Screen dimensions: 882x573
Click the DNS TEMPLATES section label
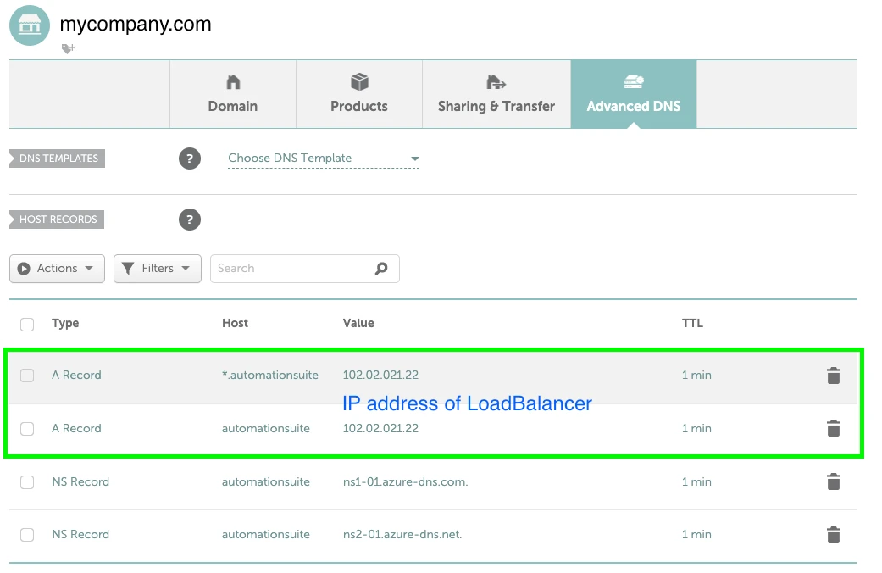(58, 159)
